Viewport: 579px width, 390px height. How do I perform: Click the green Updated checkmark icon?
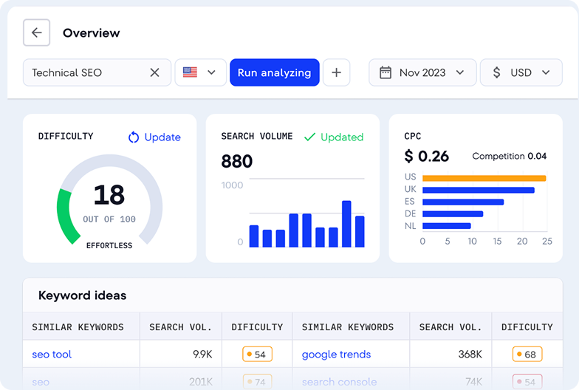click(x=310, y=137)
